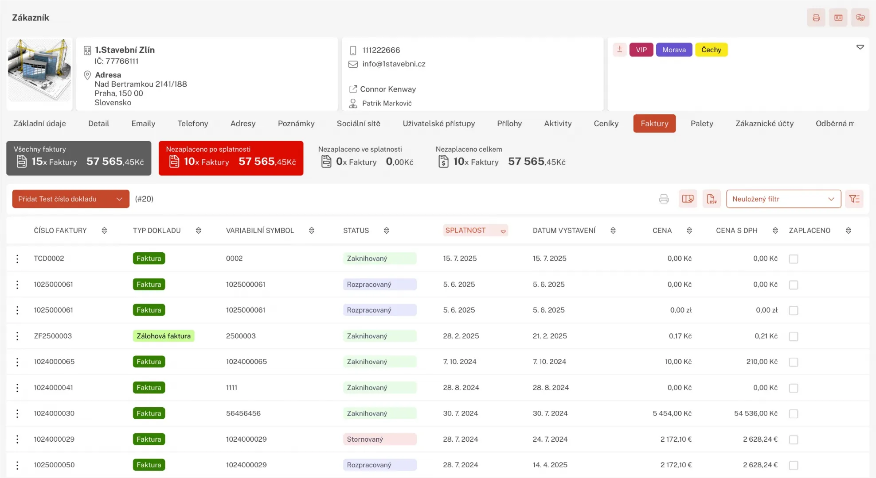Mark invoice ZF2500003 as paid

click(x=793, y=336)
